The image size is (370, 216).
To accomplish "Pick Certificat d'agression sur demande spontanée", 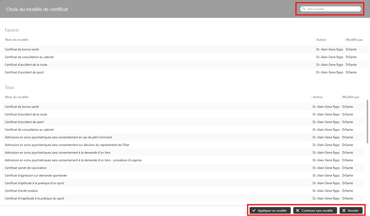I will tap(36, 176).
